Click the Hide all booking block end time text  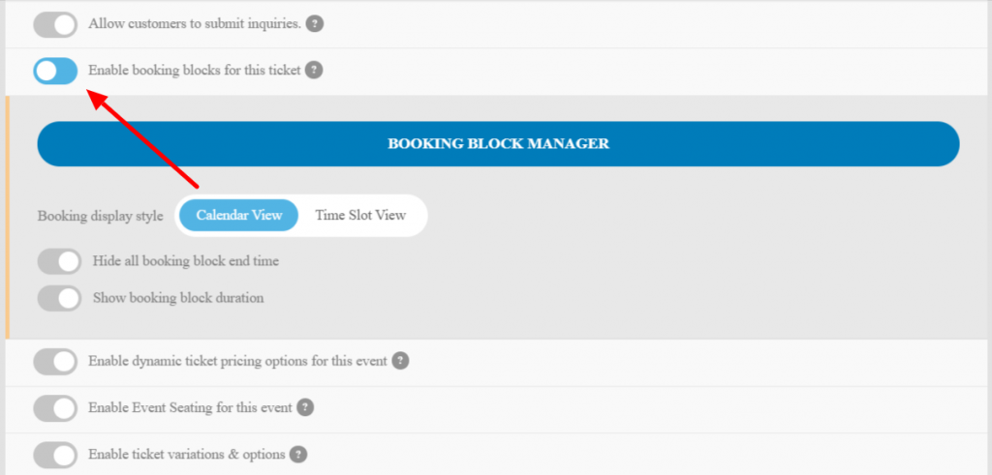click(x=186, y=261)
